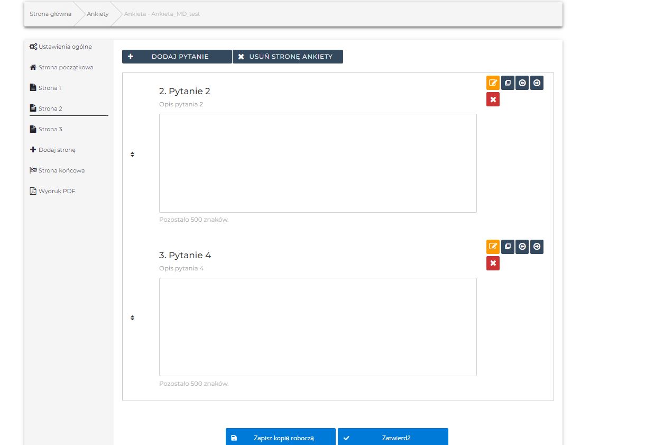
Task: Remove Pytanie 4 with the red X
Action: coord(493,264)
